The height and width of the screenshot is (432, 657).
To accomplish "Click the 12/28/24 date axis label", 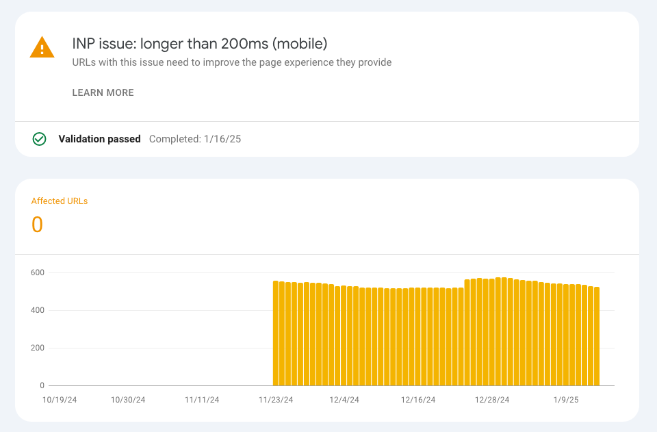I will coord(493,400).
